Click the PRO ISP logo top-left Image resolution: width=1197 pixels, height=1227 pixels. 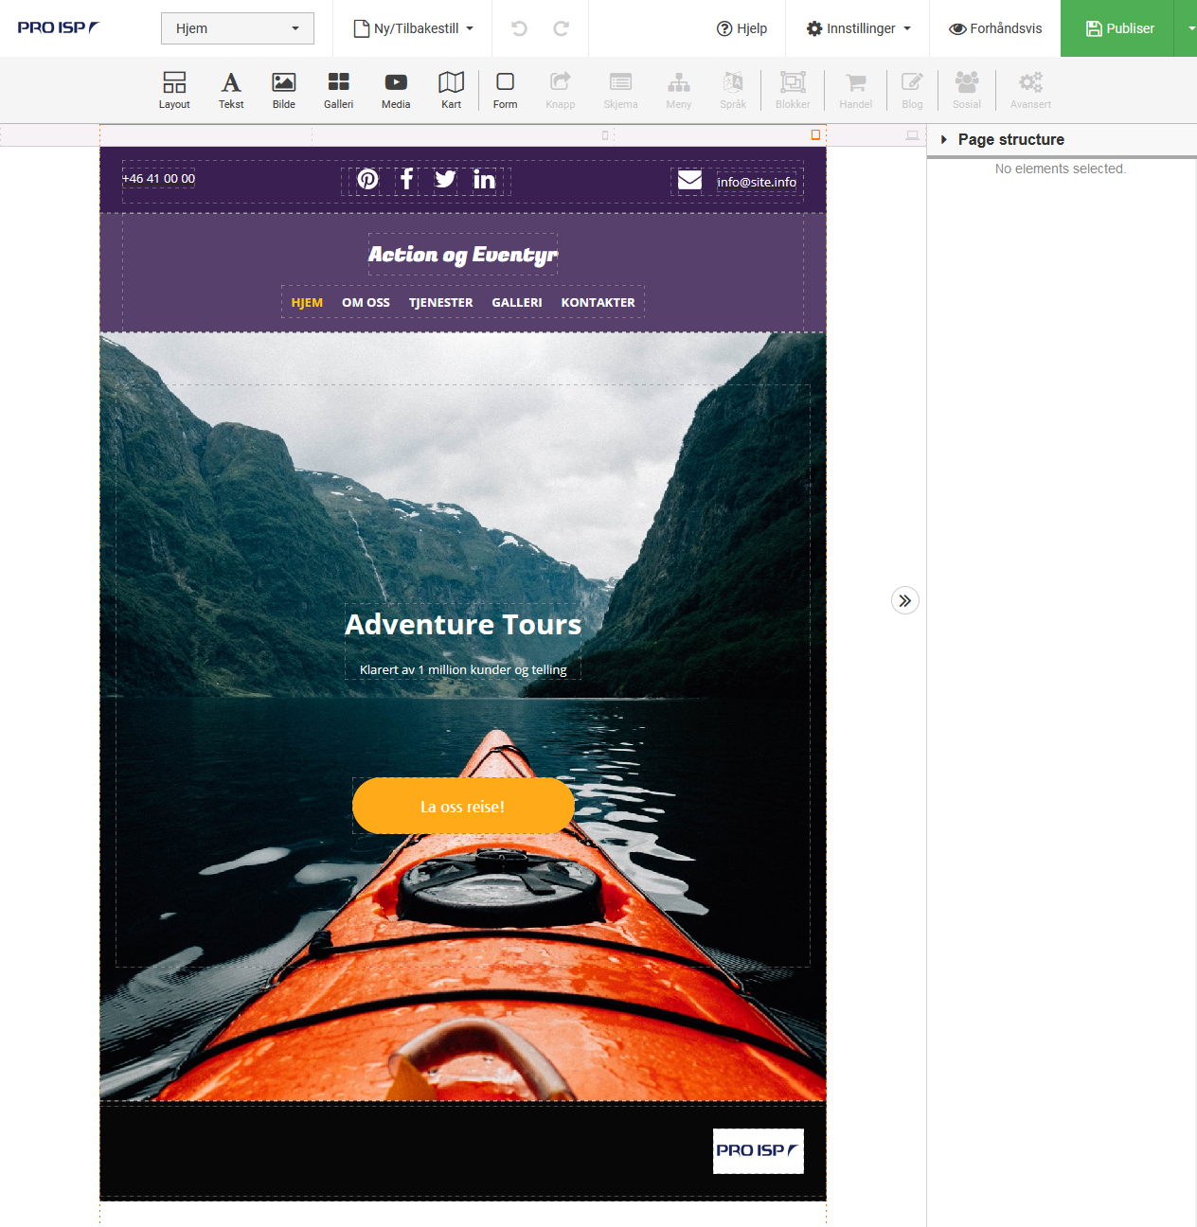58,27
